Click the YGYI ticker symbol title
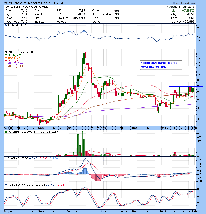206x214 pixels. pos(8,3)
